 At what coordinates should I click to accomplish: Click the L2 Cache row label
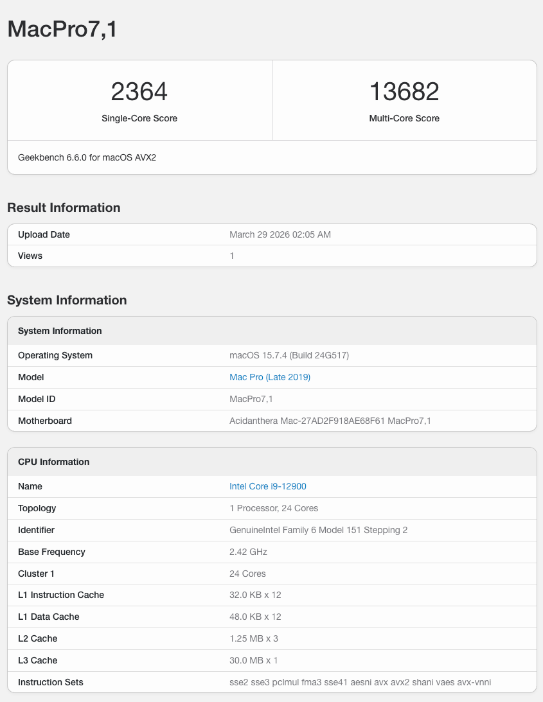click(x=37, y=638)
